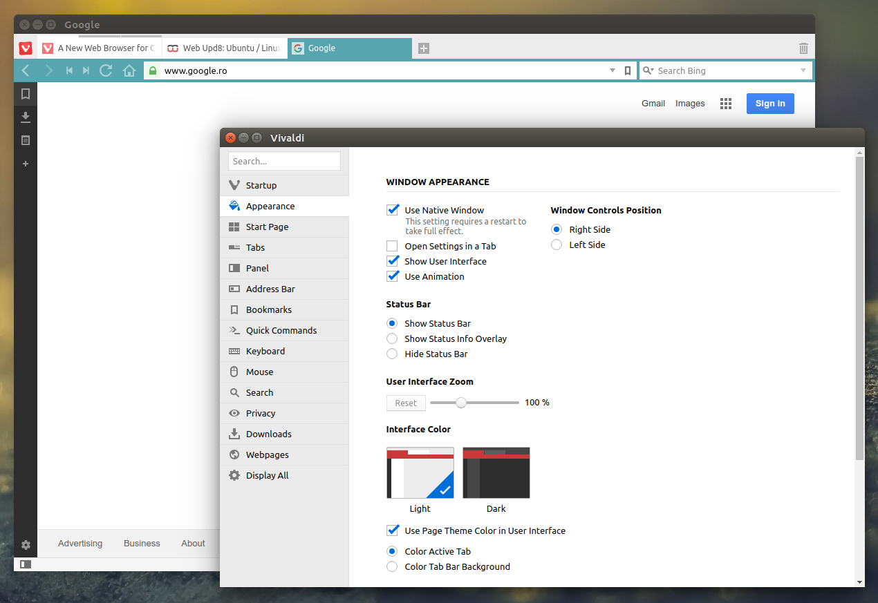
Task: Select Left Side window controls position
Action: [x=557, y=245]
